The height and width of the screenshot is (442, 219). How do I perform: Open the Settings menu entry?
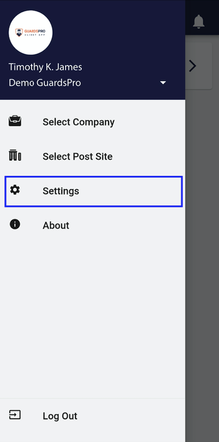coord(93,191)
